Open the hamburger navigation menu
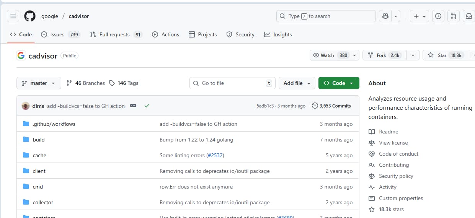 point(13,16)
